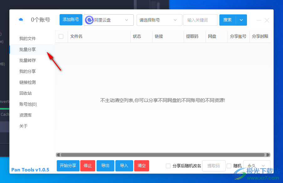Screen dimensions: 283x183
Task: Open the 永久 share duration dropdown
Action: coord(257,166)
